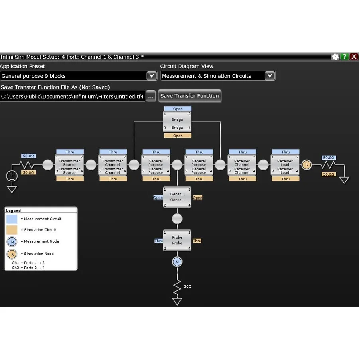Toggle the Thru label above Transmitter Source
This screenshot has width=359, height=359.
tap(69, 152)
